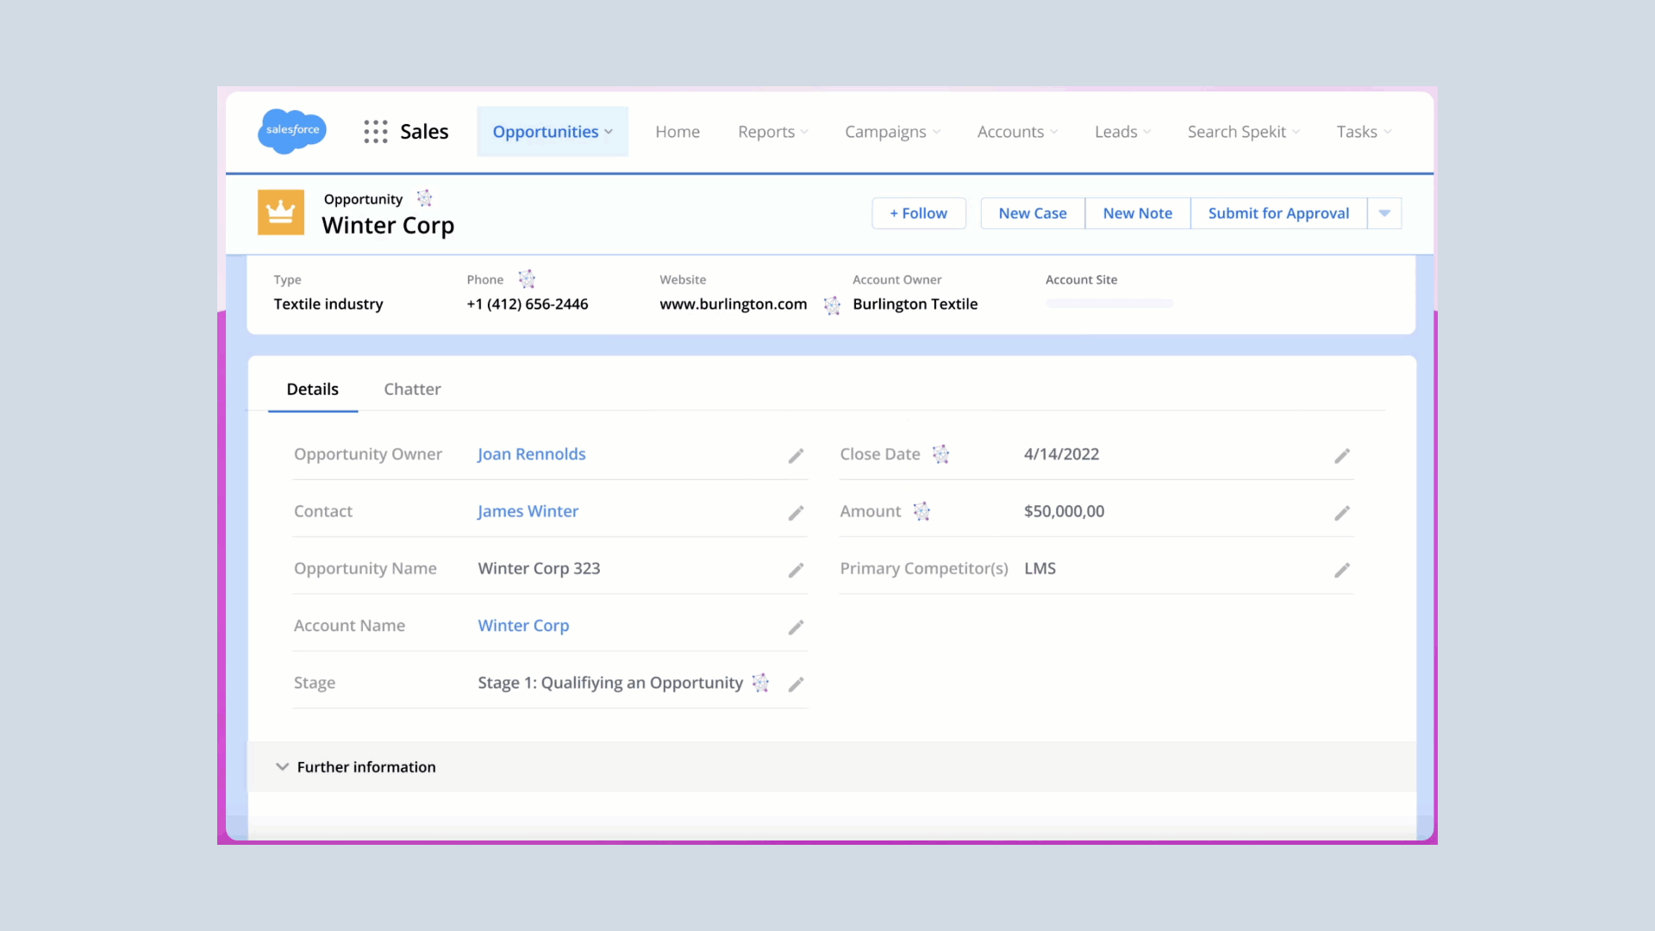Open the James Winter contact link

528,511
